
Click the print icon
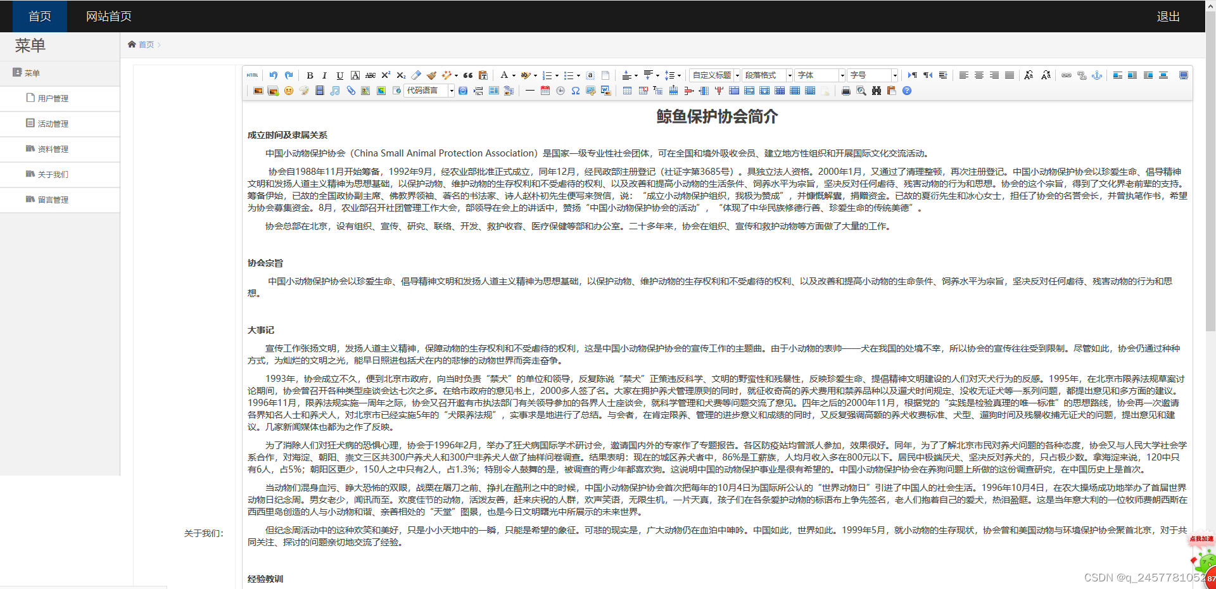(845, 91)
